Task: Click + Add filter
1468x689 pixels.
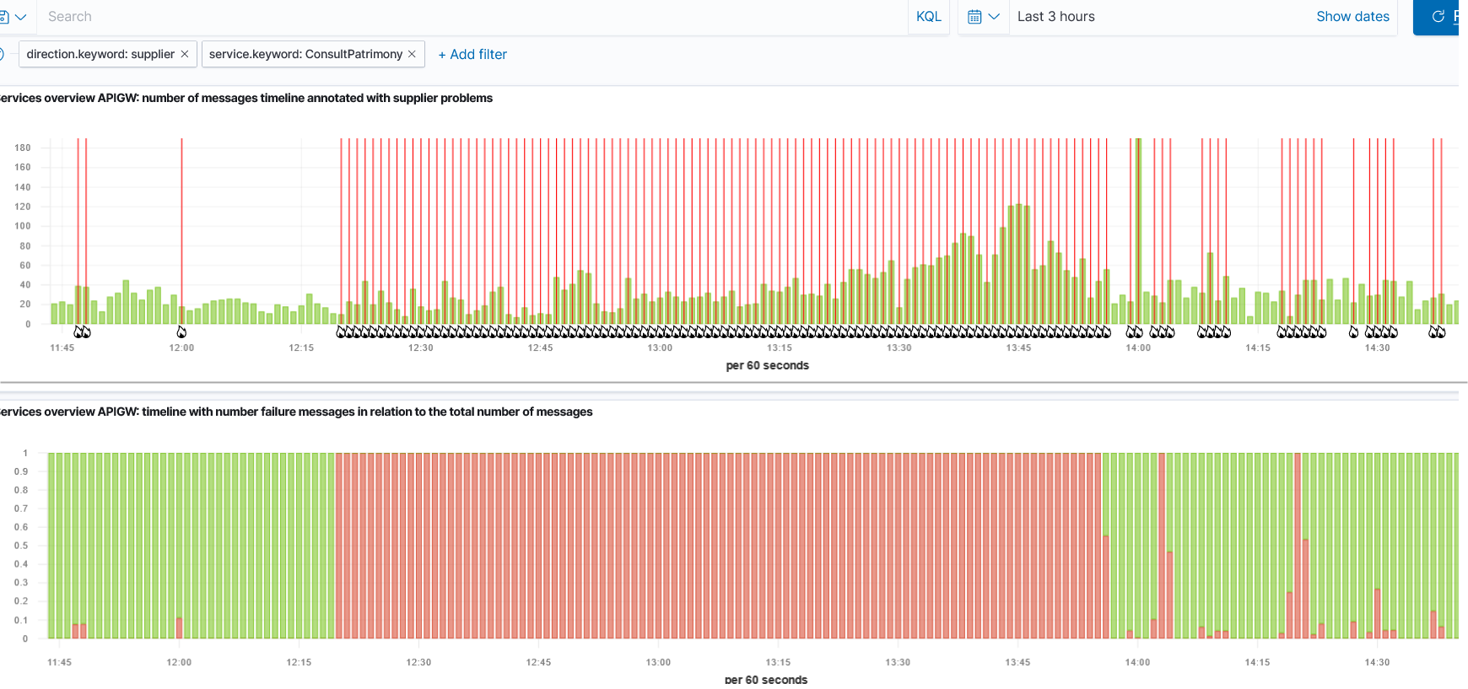Action: (x=472, y=54)
